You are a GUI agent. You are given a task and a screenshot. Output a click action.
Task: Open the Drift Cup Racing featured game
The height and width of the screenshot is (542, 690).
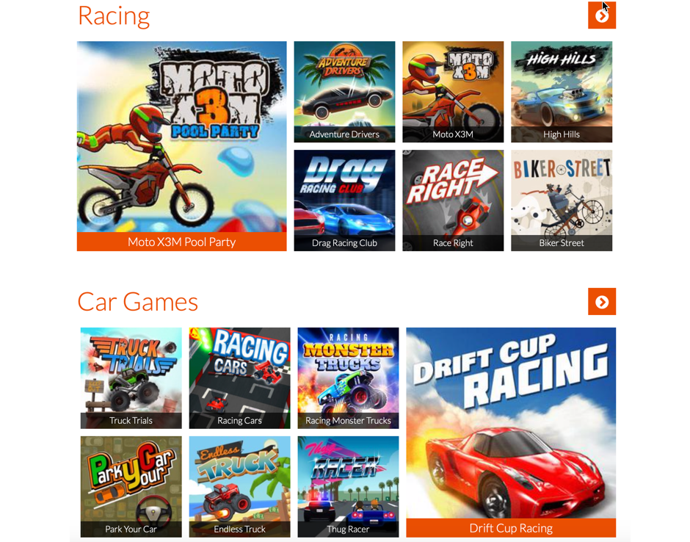[x=511, y=433]
